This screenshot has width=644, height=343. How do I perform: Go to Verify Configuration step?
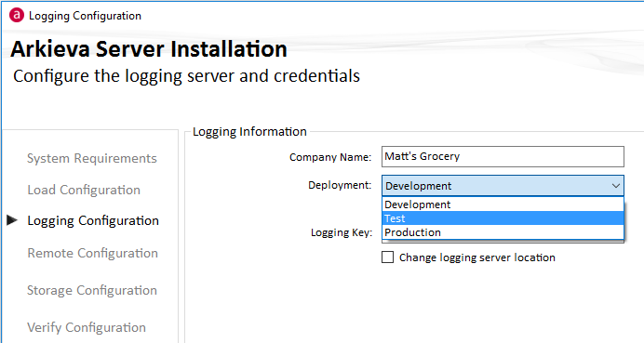[87, 327]
